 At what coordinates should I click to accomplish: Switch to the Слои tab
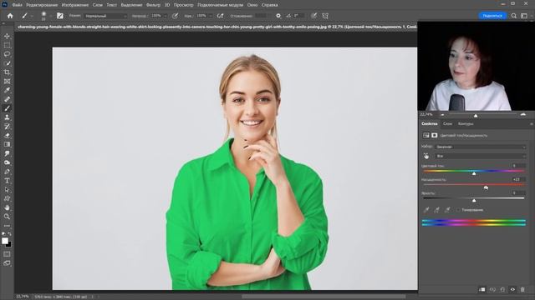click(447, 124)
